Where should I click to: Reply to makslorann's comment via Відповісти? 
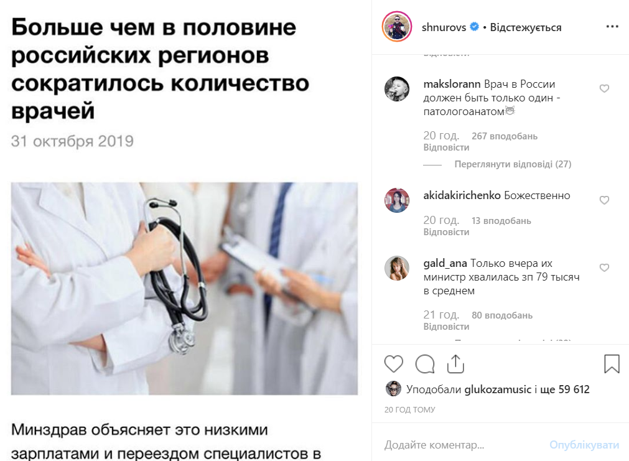tap(446, 147)
